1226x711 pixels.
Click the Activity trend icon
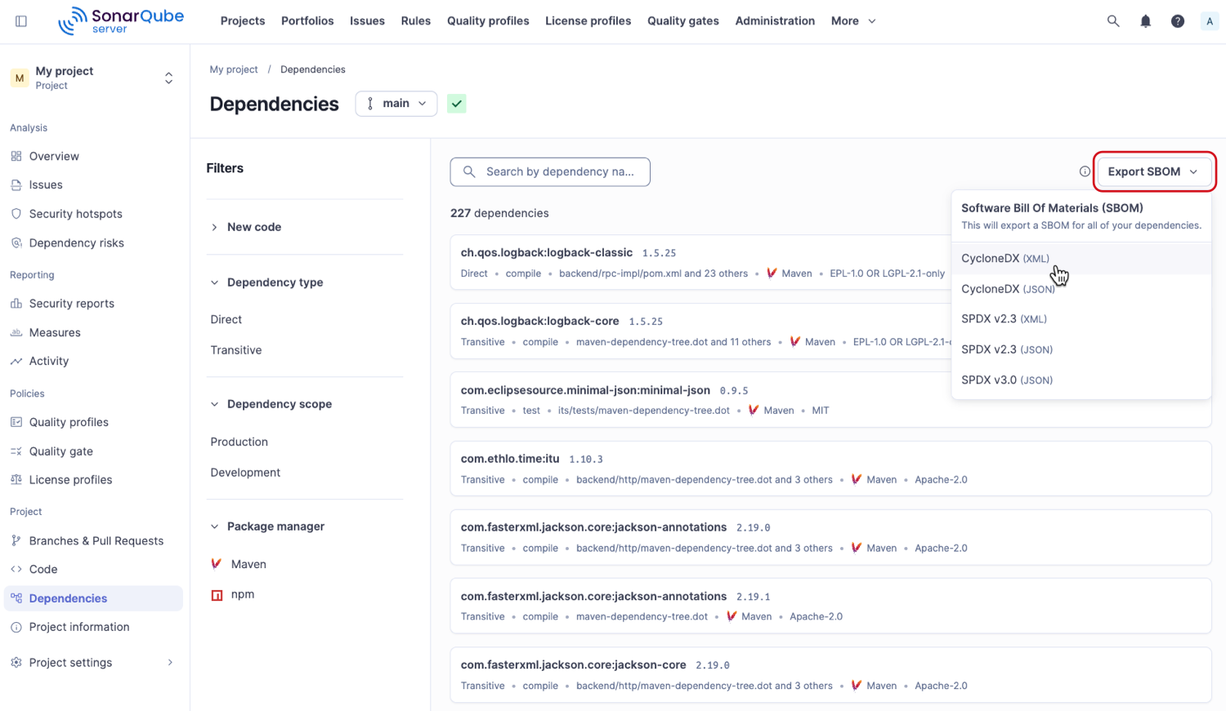pos(16,361)
